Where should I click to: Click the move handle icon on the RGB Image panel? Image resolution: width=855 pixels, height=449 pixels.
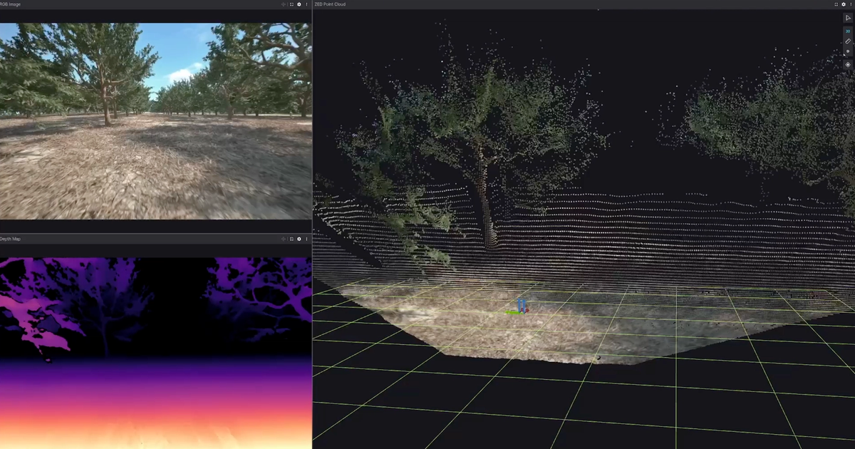(283, 4)
